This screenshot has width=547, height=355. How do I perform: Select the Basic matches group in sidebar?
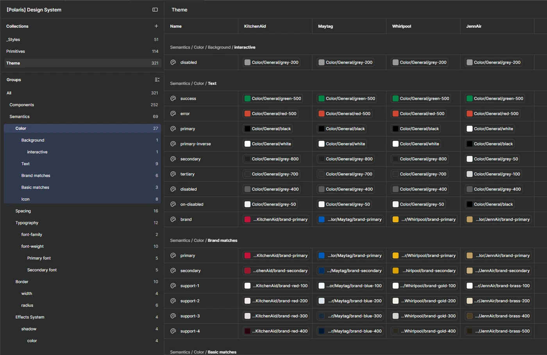(82, 187)
